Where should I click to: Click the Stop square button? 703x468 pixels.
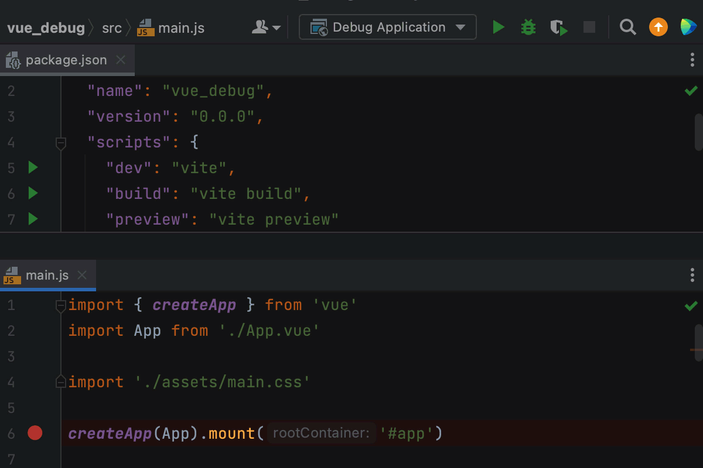click(589, 27)
